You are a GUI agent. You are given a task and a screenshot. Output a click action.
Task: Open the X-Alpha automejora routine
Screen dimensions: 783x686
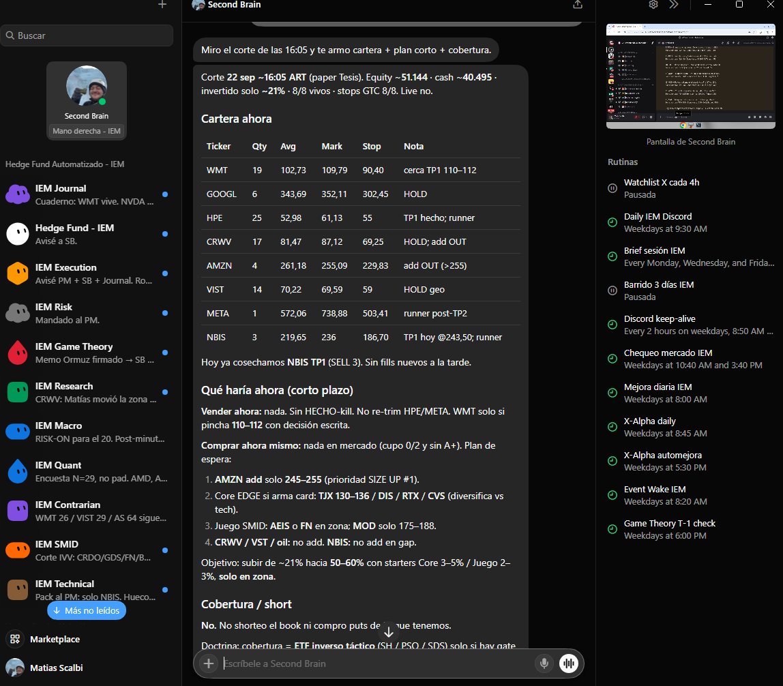[x=691, y=462]
